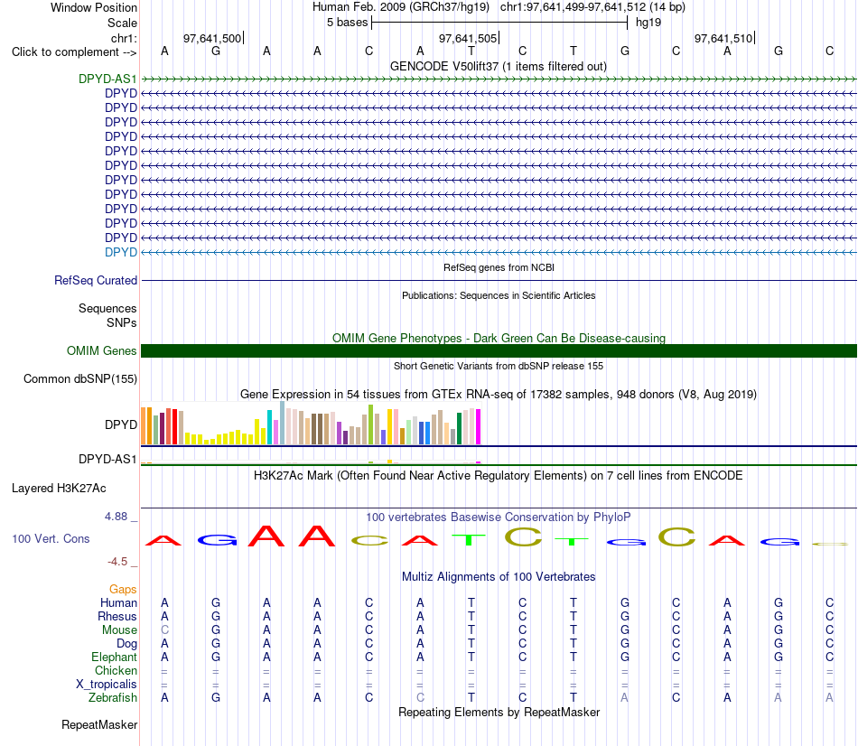This screenshot has width=858, height=746.
Task: Open the 'RefSeq genes from NCBI' track title
Action: [499, 267]
